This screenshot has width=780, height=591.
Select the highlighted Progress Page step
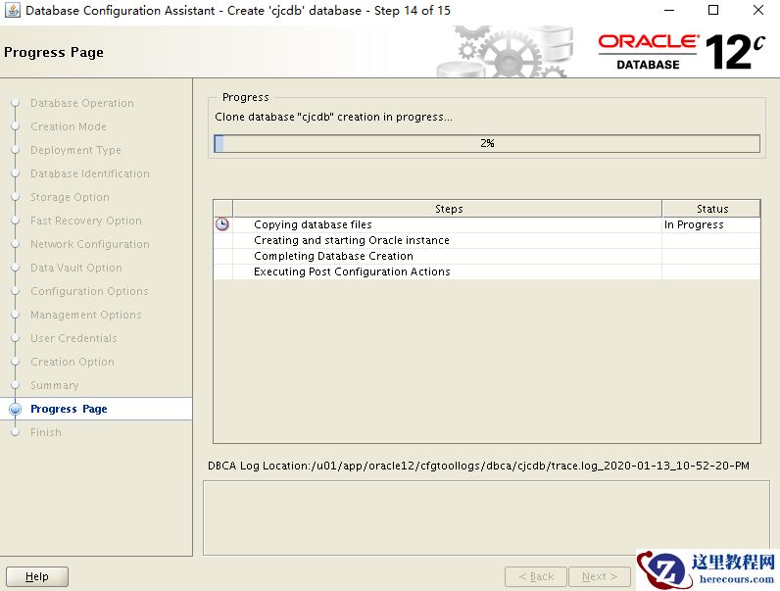(x=96, y=409)
